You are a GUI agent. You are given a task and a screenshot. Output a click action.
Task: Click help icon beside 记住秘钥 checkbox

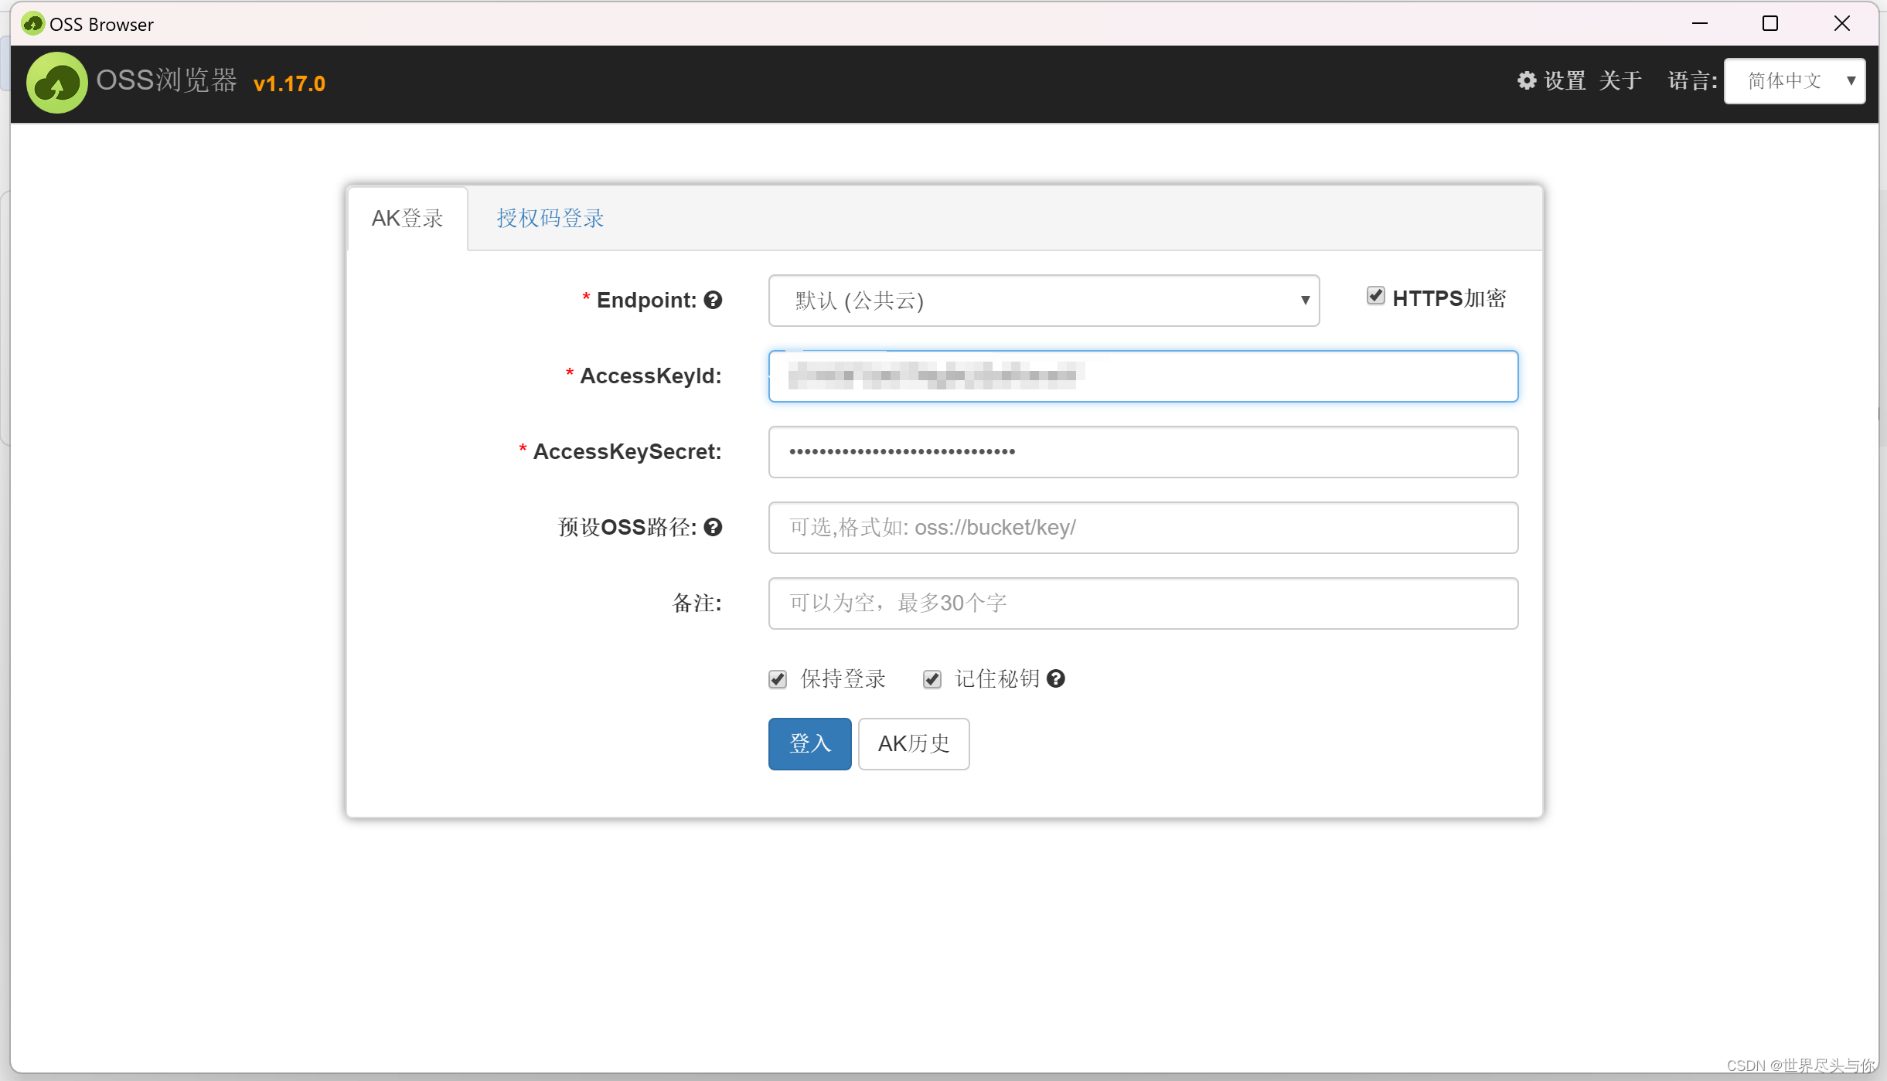pos(1056,678)
